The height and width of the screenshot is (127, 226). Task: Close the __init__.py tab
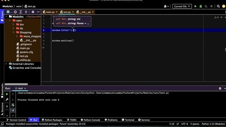93,12
